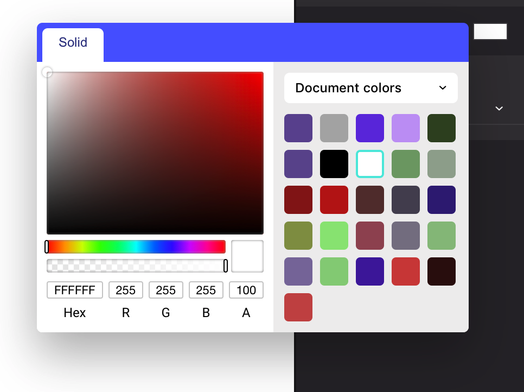Pick the gray swatch in the top row
524x392 pixels.
(334, 128)
